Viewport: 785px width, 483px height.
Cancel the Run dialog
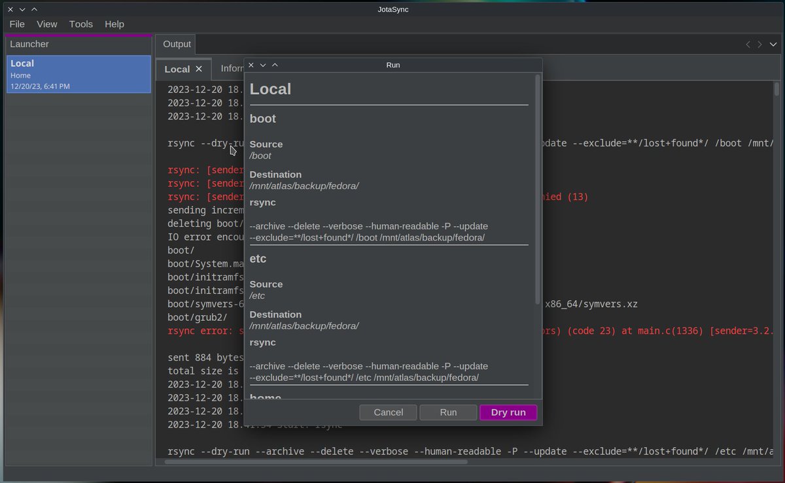click(x=388, y=412)
